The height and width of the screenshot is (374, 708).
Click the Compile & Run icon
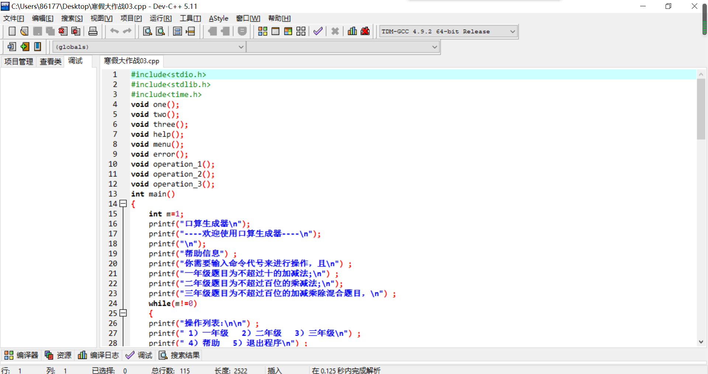tap(288, 31)
